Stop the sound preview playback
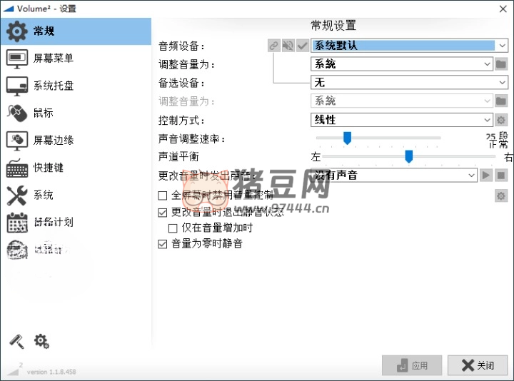Image resolution: width=514 pixels, height=381 pixels. (501, 175)
